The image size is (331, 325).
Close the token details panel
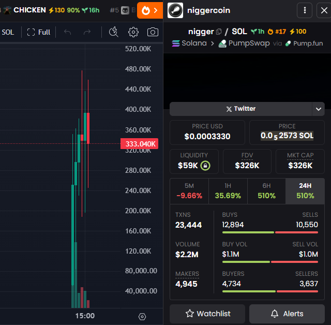(324, 10)
